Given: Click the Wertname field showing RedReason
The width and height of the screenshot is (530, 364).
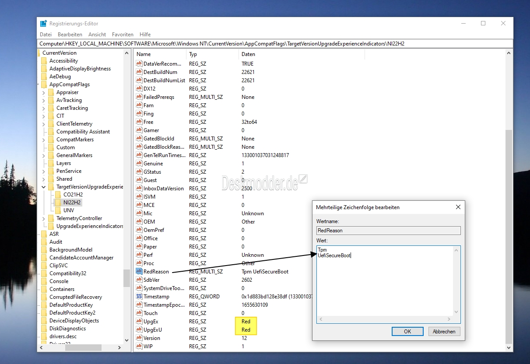Looking at the screenshot, I should tap(389, 230).
